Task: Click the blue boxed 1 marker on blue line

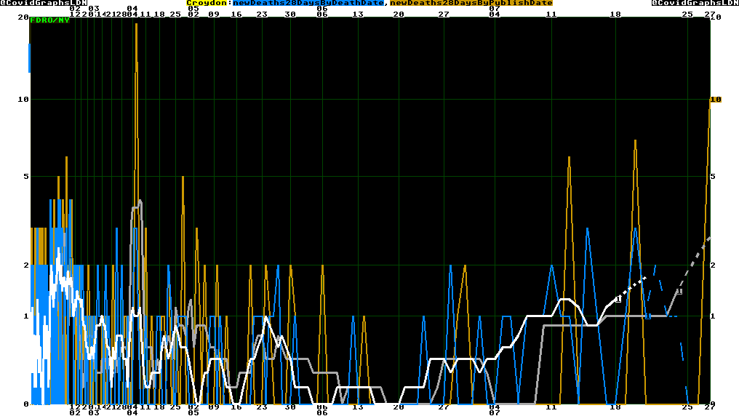Action: [648, 316]
